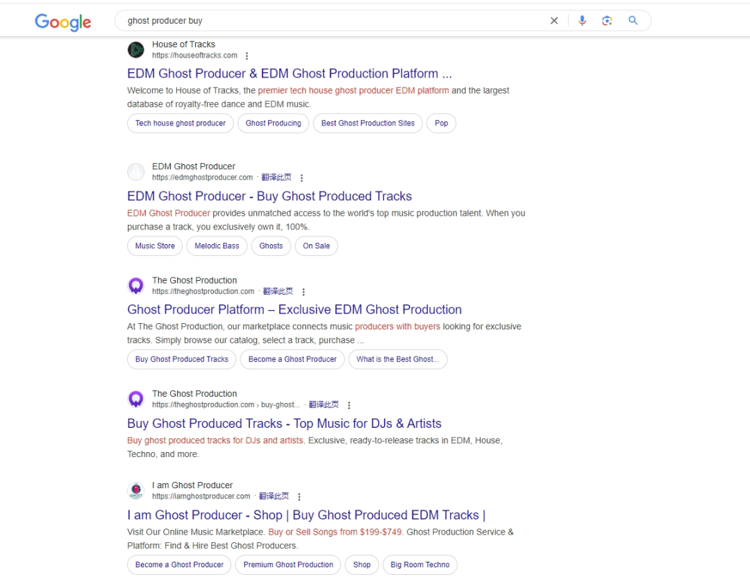This screenshot has height=586, width=750.
Task: Open more options for House of Tracks result
Action: (247, 56)
